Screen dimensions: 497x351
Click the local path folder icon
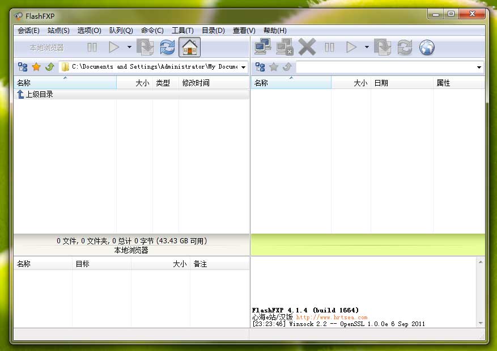tap(65, 67)
